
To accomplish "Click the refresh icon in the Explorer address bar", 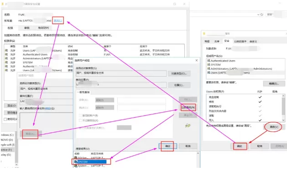I will click(x=262, y=15).
